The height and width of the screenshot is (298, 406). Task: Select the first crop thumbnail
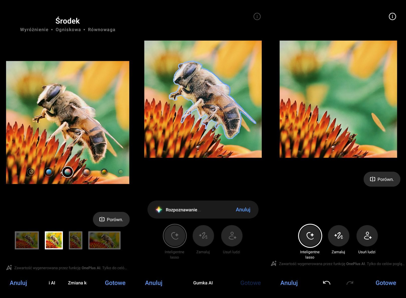click(x=27, y=240)
